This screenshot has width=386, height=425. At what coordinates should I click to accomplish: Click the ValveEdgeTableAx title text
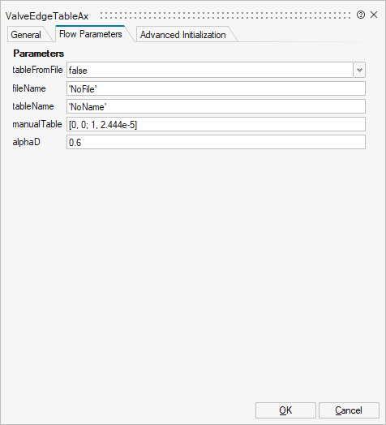(47, 16)
